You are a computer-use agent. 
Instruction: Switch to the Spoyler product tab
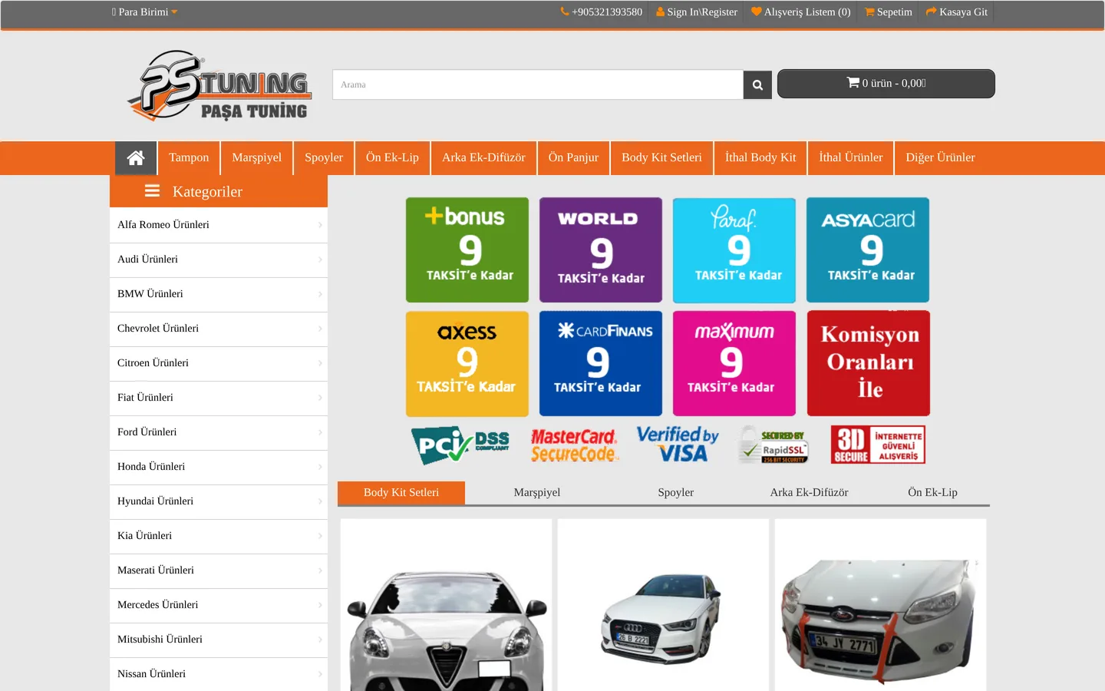coord(676,493)
